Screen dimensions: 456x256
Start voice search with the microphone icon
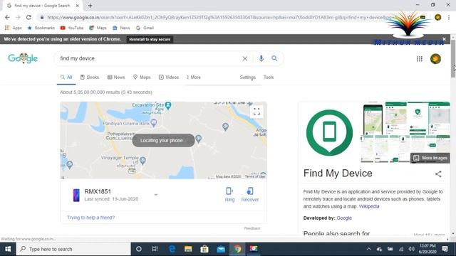coord(261,58)
